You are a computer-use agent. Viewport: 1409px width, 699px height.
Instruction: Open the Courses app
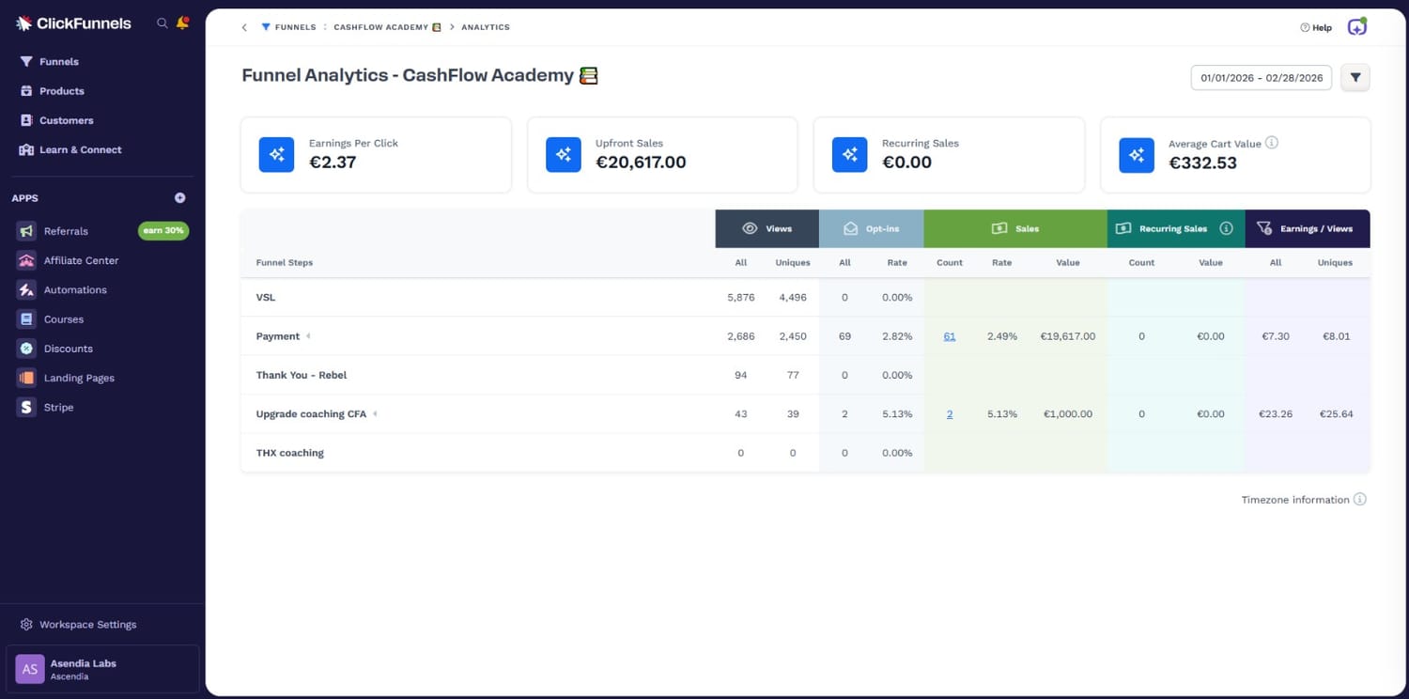point(64,319)
